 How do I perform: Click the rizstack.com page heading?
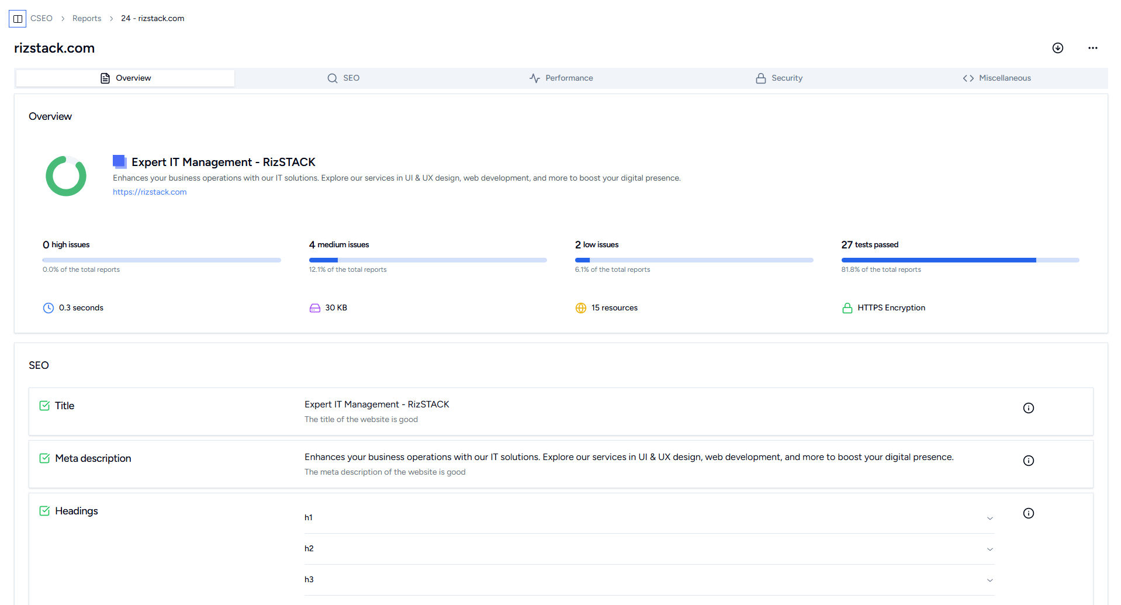pyautogui.click(x=54, y=49)
